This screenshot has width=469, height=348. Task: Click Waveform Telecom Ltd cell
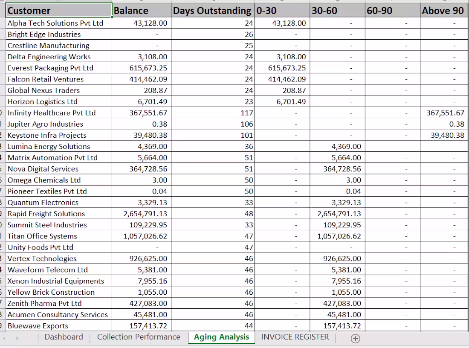[59, 270]
